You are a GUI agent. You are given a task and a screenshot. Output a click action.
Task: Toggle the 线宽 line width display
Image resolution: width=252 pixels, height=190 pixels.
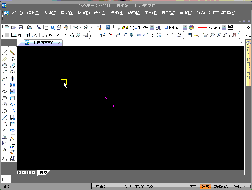pyautogui.click(x=205, y=186)
